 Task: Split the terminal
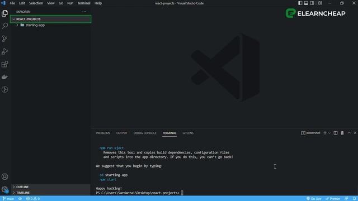(x=336, y=133)
